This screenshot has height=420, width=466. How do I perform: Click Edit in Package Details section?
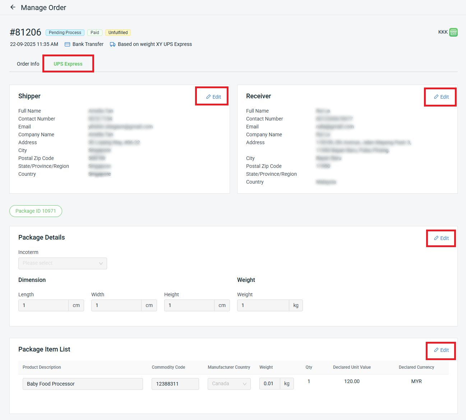[x=441, y=238]
